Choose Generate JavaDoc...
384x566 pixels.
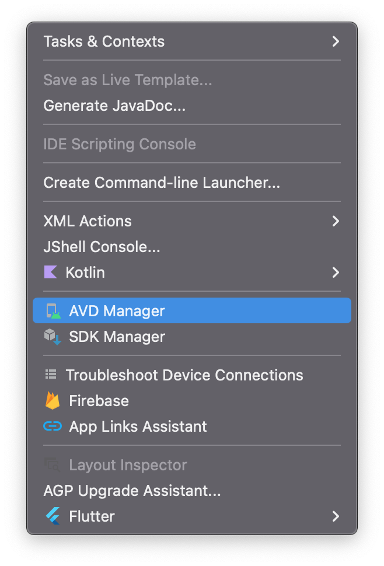(x=192, y=106)
